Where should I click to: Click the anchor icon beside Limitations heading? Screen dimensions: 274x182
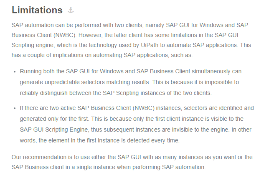click(x=71, y=10)
